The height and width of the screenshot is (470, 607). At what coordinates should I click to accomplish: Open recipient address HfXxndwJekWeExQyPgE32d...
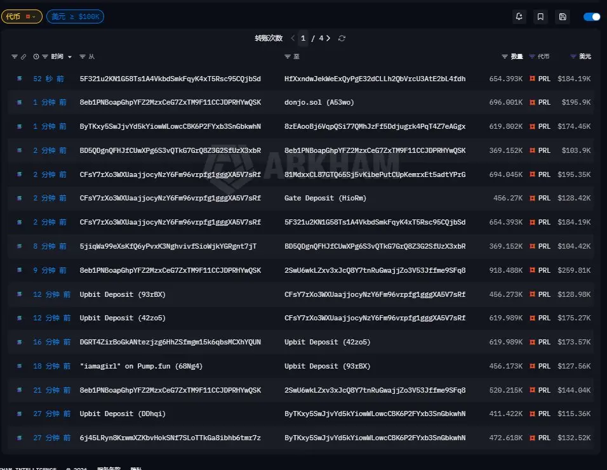pos(375,79)
